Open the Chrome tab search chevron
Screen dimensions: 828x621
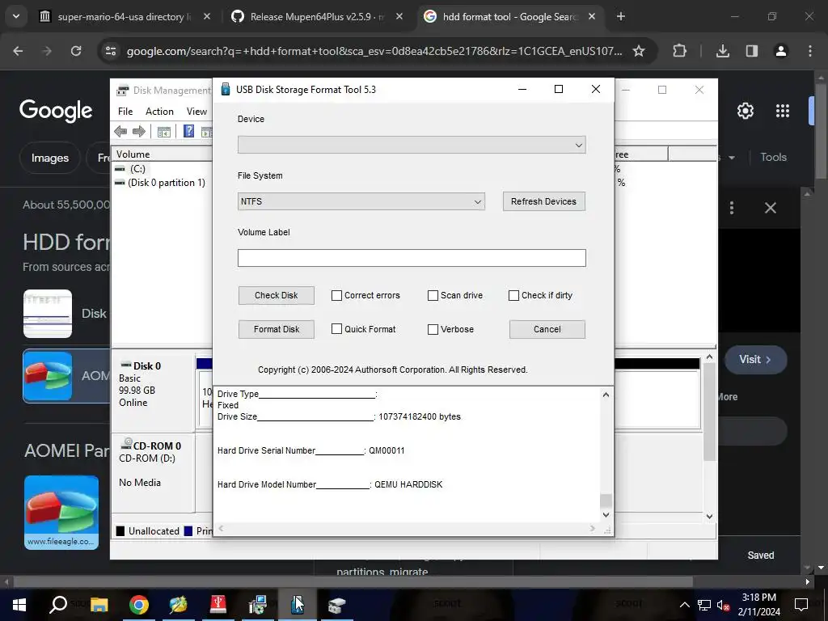coord(16,16)
